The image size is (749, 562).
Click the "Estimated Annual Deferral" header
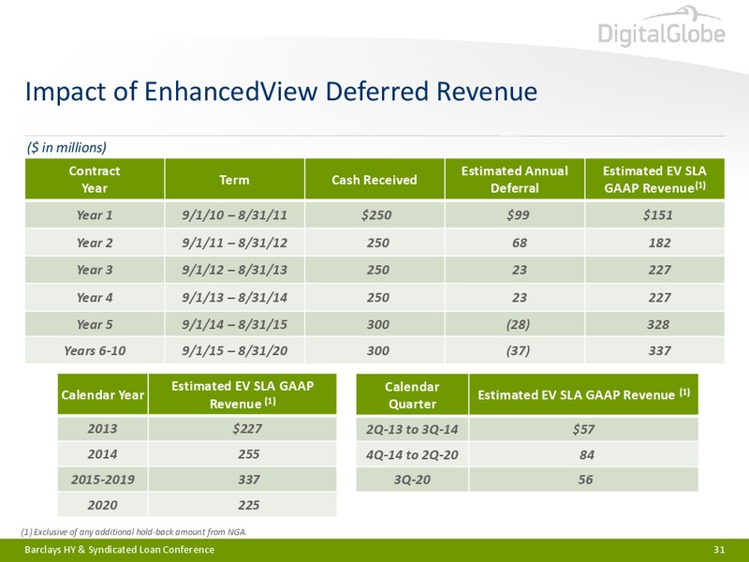[x=514, y=179]
